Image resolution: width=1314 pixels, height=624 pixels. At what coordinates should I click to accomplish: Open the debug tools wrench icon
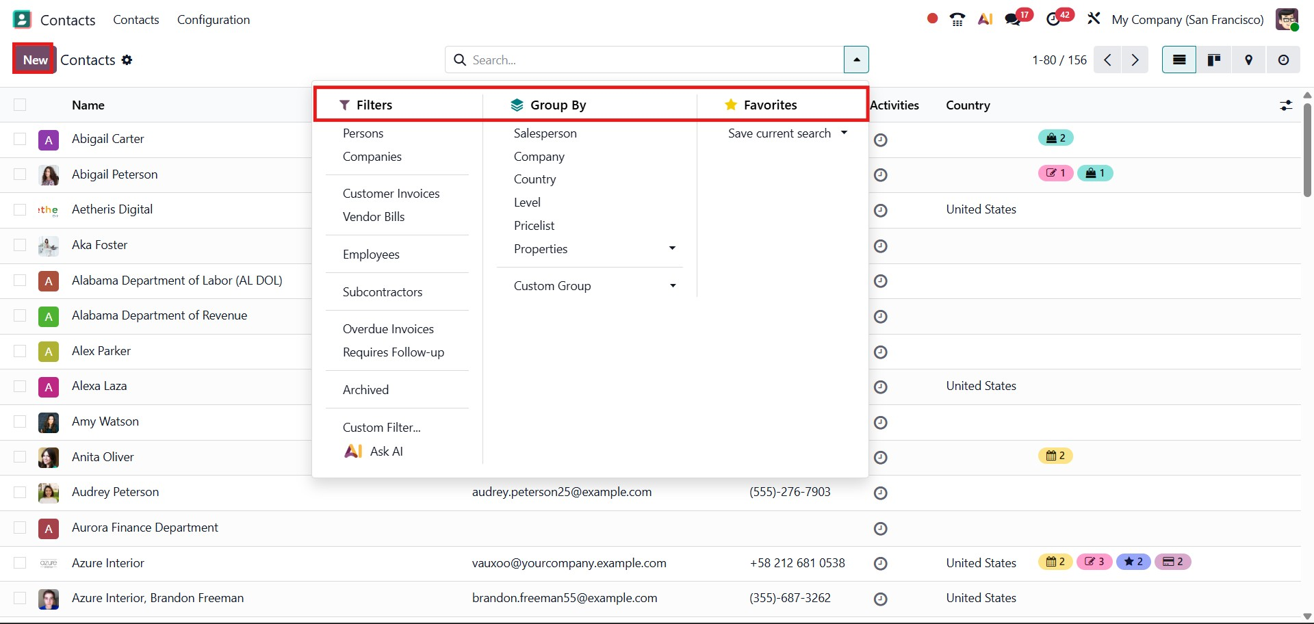pyautogui.click(x=1094, y=19)
